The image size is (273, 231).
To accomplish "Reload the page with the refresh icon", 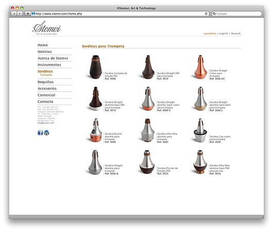I will point(206,13).
